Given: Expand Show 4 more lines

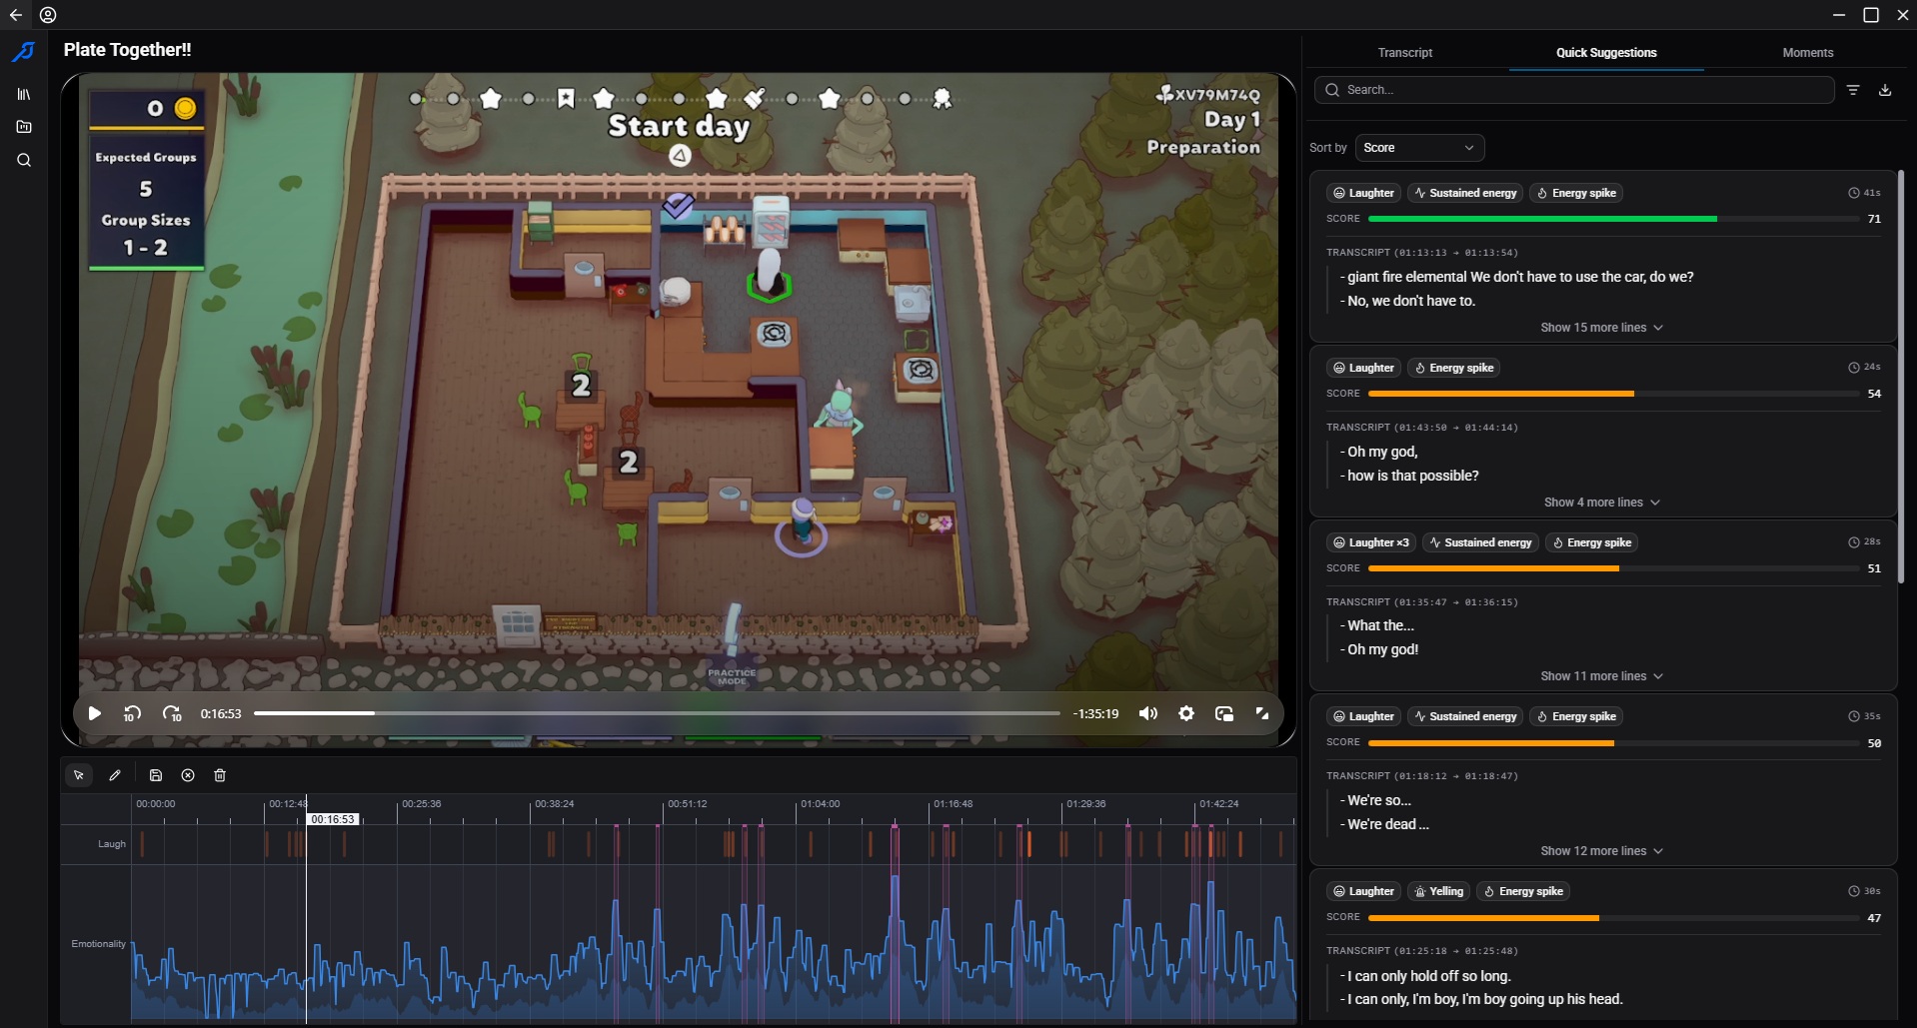Looking at the screenshot, I should pos(1601,503).
